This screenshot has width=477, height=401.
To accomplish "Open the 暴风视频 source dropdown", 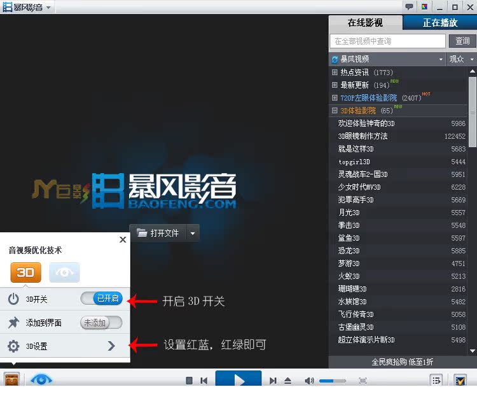I will [x=441, y=59].
